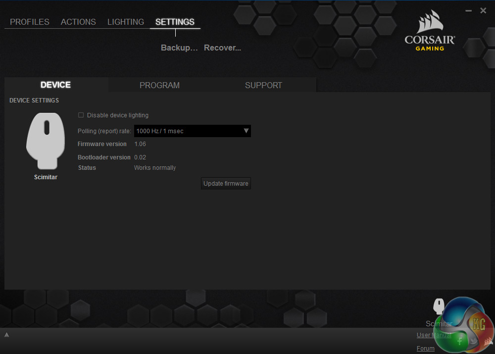Click the Scimitar label under mouse image

click(x=46, y=177)
